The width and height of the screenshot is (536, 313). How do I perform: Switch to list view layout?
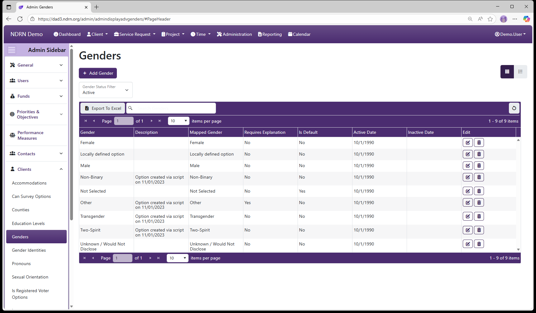pyautogui.click(x=520, y=72)
